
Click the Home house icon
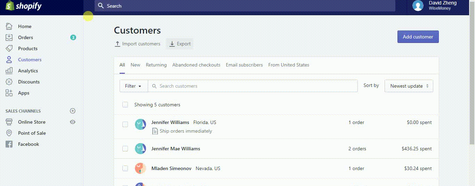(x=9, y=26)
